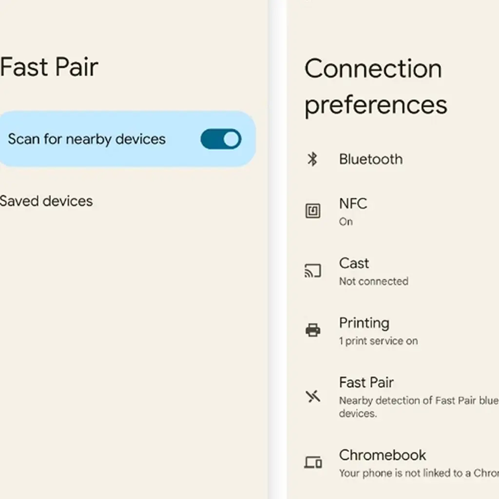This screenshot has width=499, height=499.
Task: Click the Bluetooth symbol icon
Action: coord(312,159)
